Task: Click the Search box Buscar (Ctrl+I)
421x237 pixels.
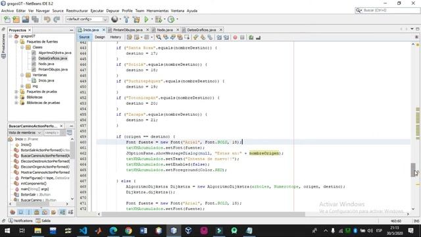Action: click(387, 11)
